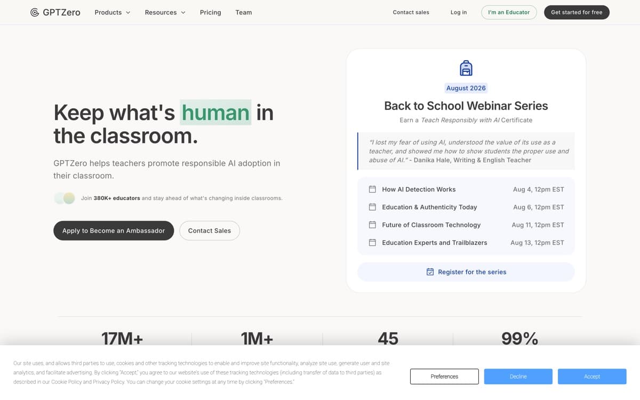Click the educator avatar circles
640x400 pixels.
65,198
